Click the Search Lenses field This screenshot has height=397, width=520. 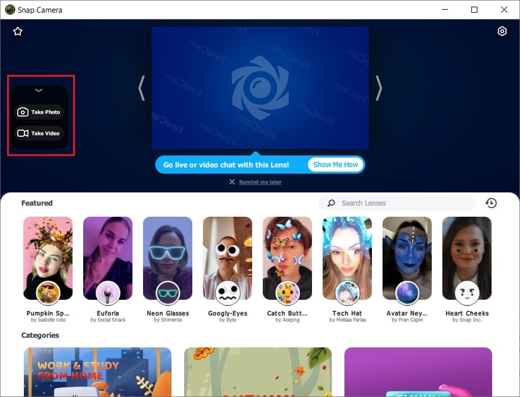(x=397, y=203)
